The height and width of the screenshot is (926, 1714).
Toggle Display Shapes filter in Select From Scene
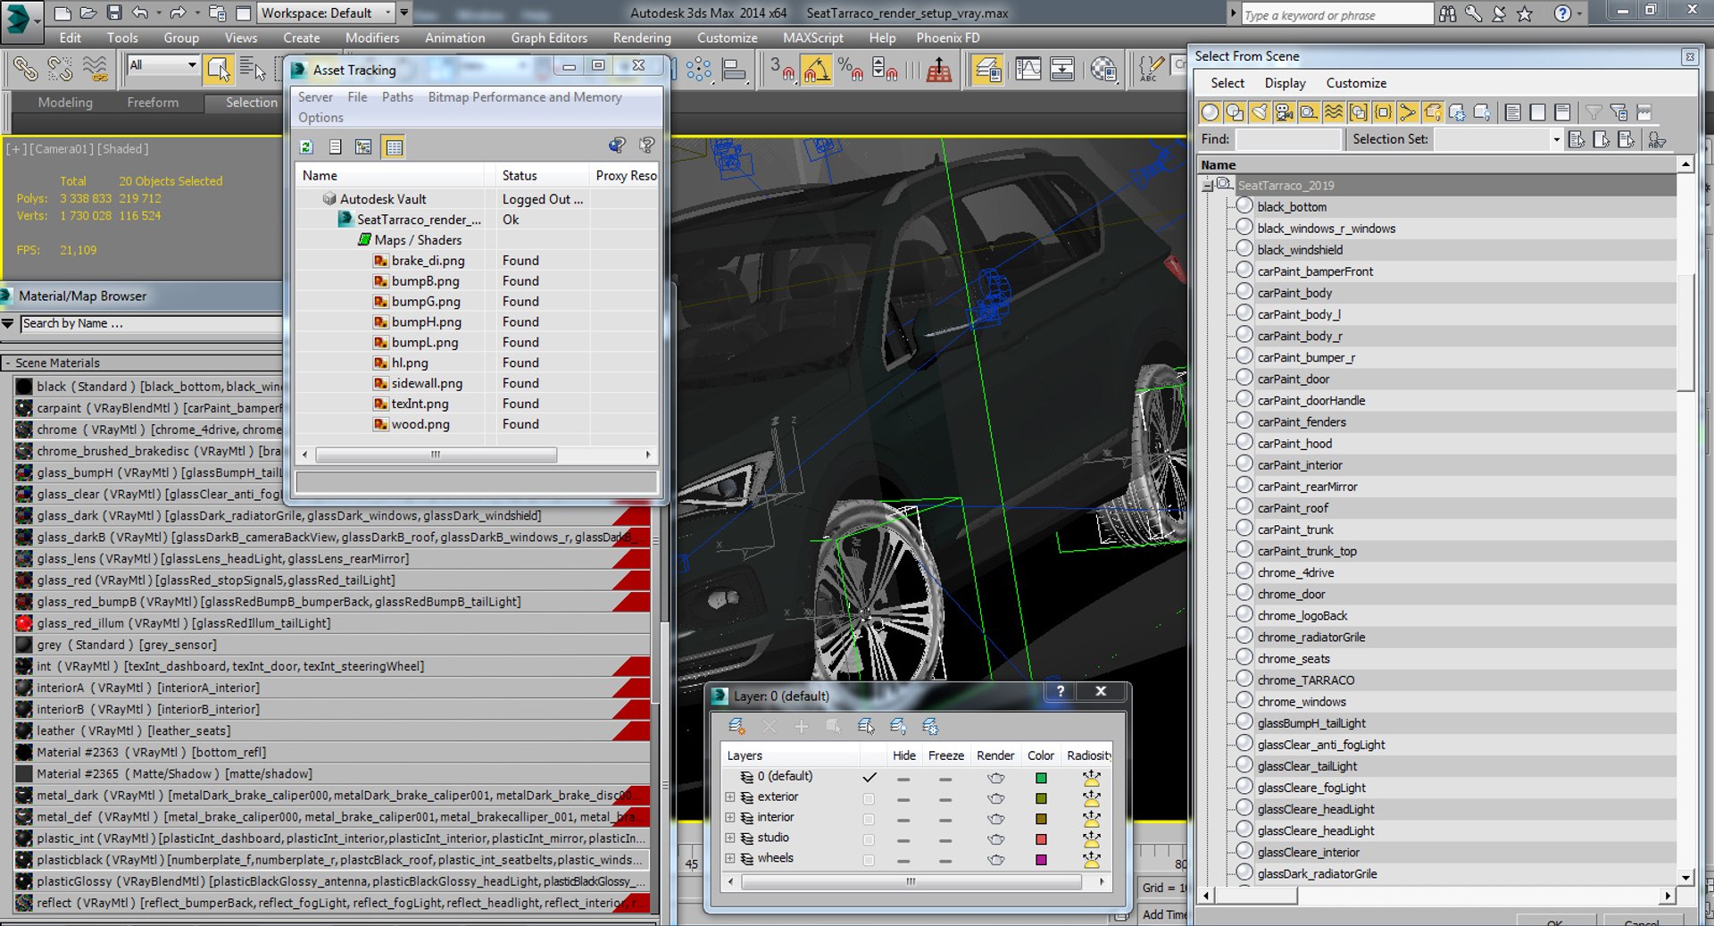point(1235,113)
